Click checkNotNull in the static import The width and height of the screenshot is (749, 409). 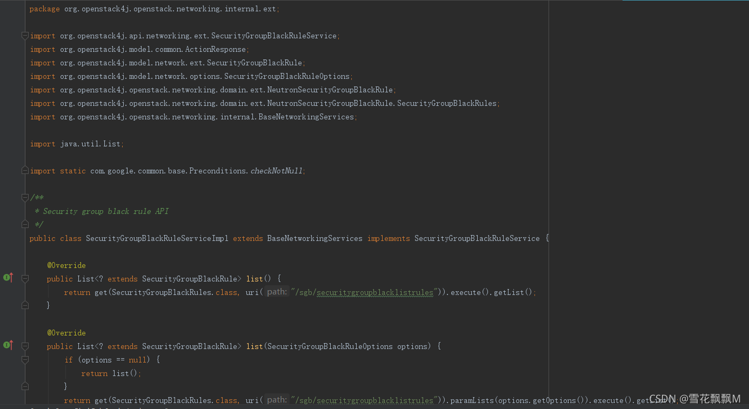276,171
